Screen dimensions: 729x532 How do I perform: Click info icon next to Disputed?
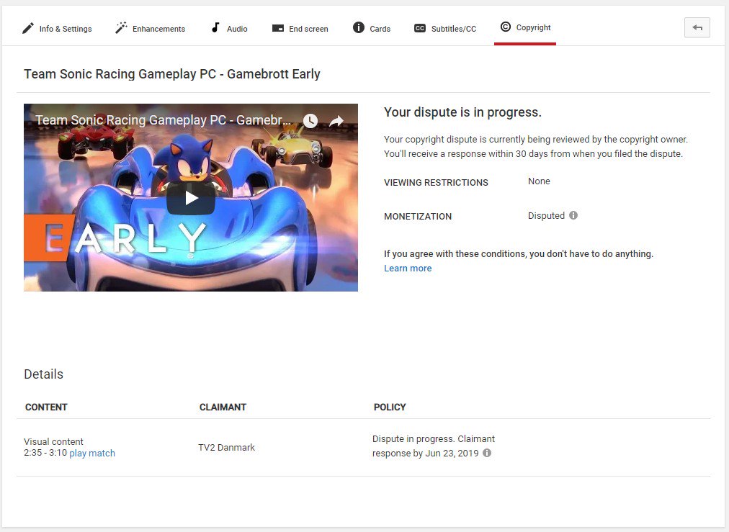point(573,215)
